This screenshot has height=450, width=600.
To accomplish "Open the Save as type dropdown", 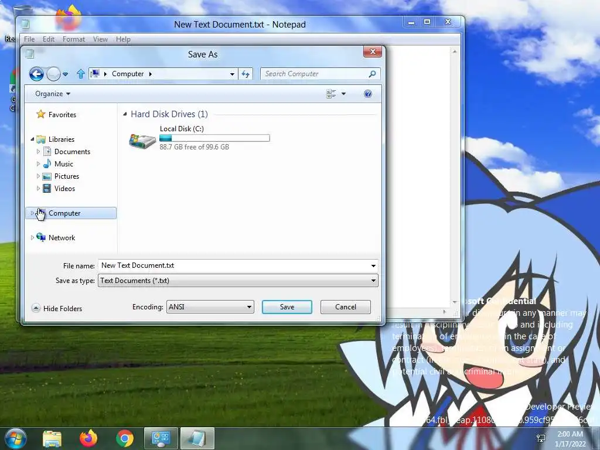I will click(238, 281).
